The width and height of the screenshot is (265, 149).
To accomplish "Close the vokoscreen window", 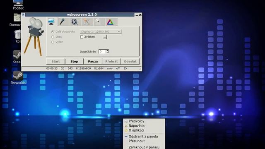I will [x=140, y=15].
